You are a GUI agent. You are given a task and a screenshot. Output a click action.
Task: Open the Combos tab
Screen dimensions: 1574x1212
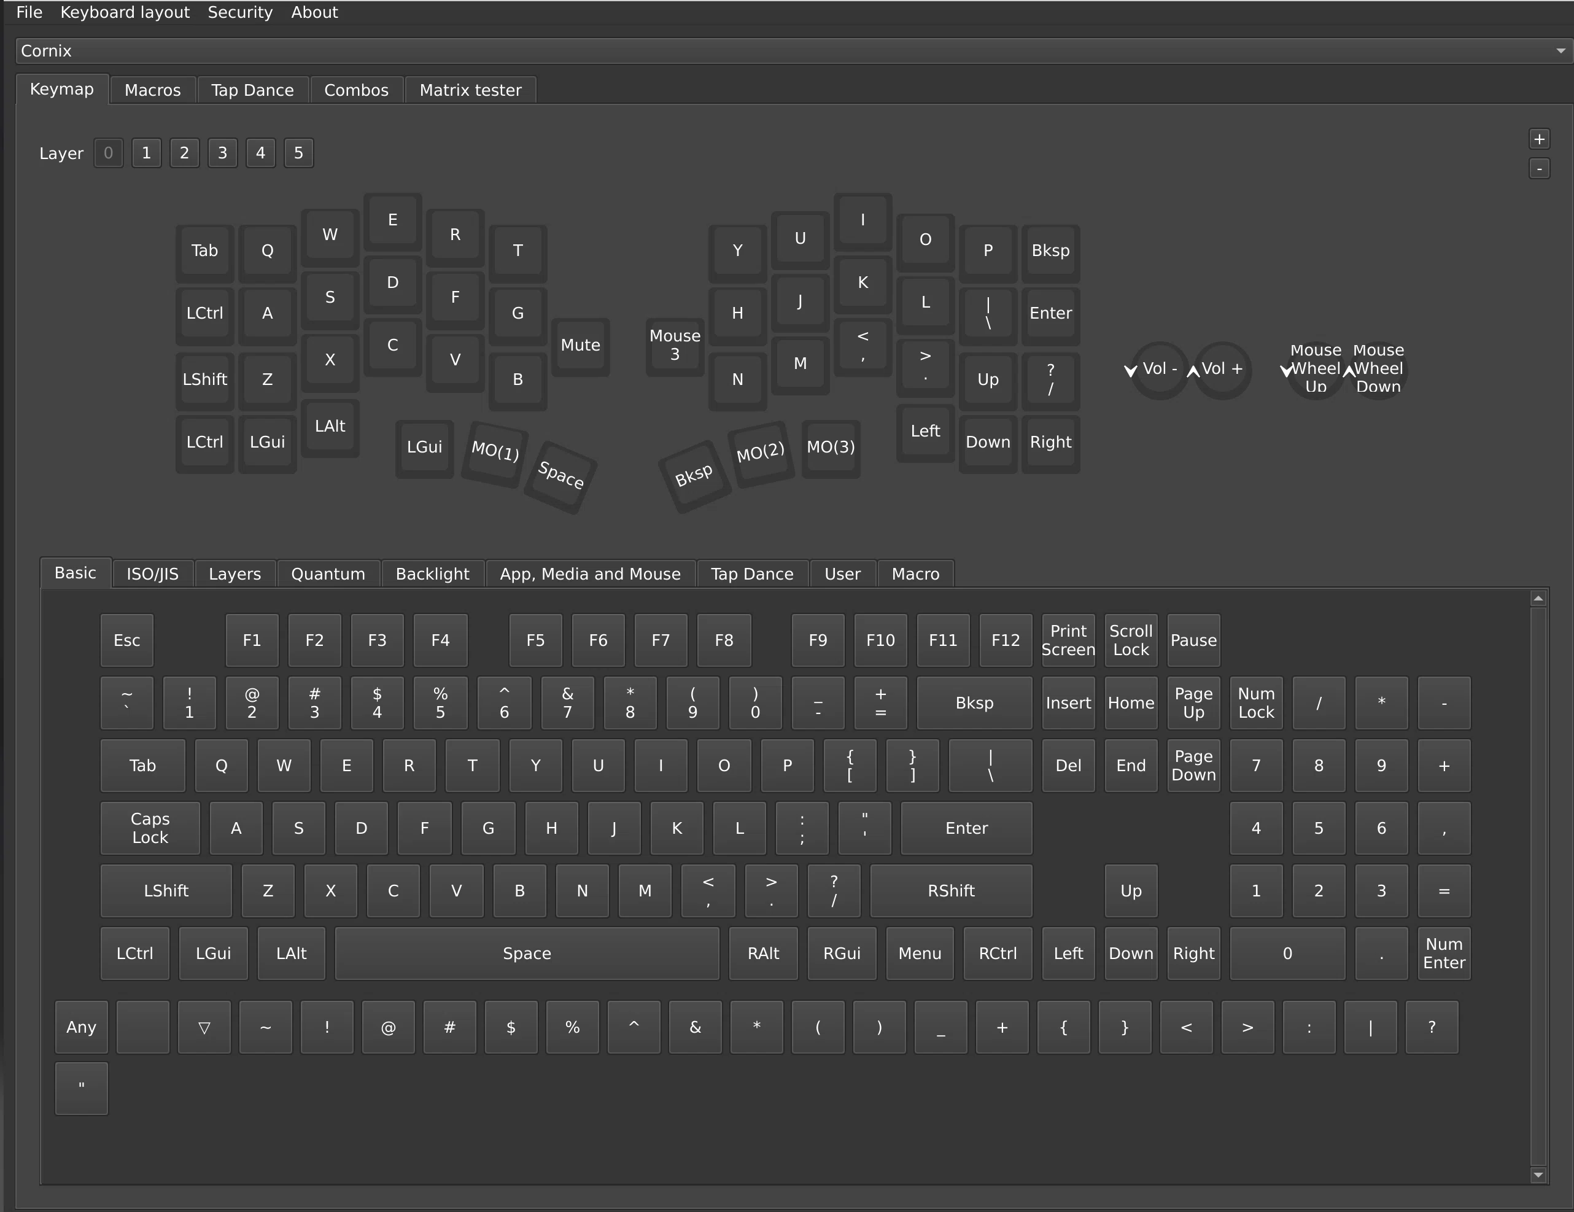pyautogui.click(x=356, y=90)
